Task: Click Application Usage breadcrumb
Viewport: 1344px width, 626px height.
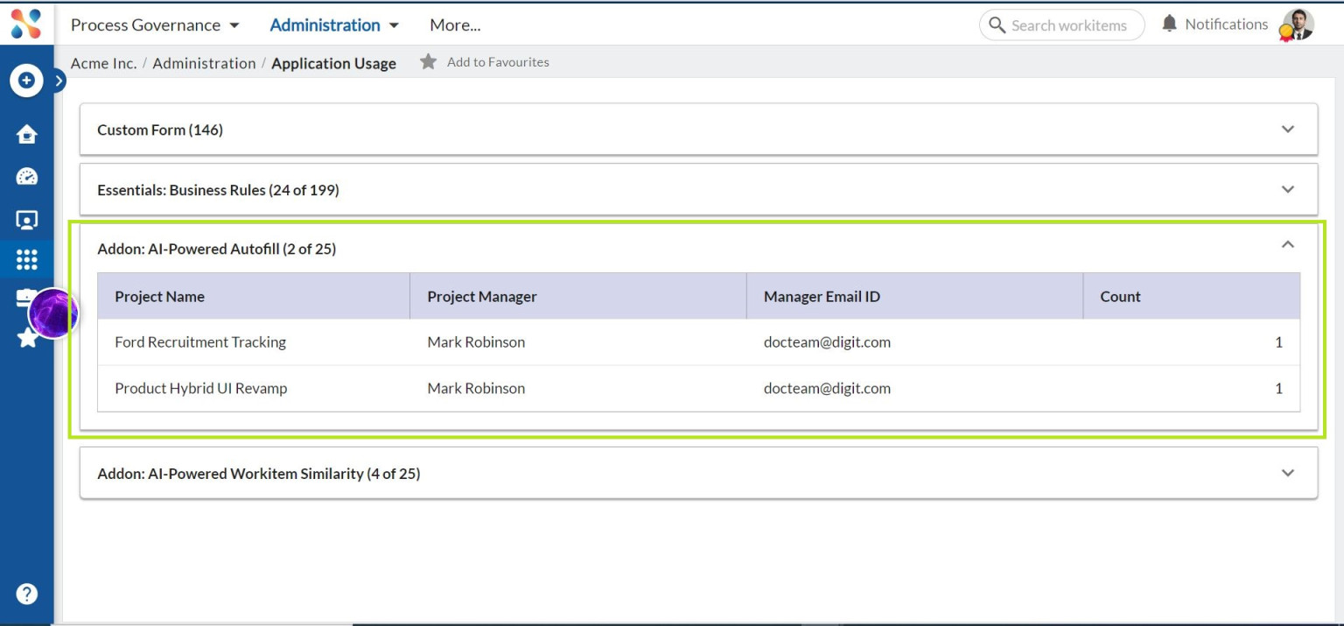Action: click(333, 63)
